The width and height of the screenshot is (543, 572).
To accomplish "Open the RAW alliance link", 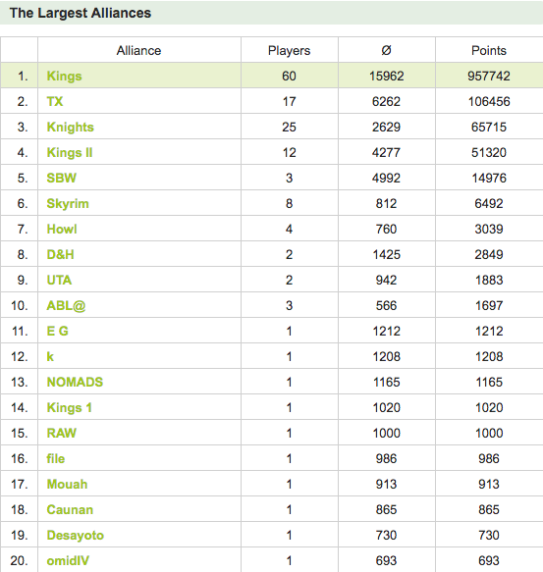I will (x=61, y=433).
